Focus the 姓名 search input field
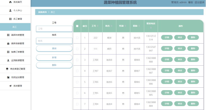This screenshot has width=206, height=110. click(54, 41)
